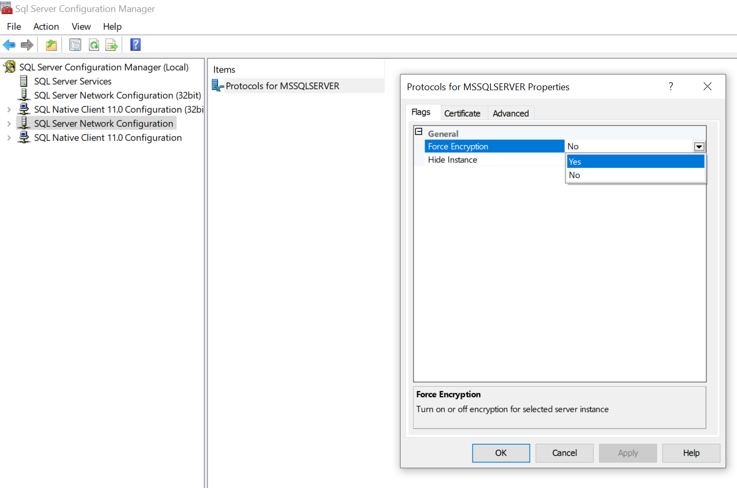The width and height of the screenshot is (737, 488).
Task: Click the OK button
Action: click(501, 453)
